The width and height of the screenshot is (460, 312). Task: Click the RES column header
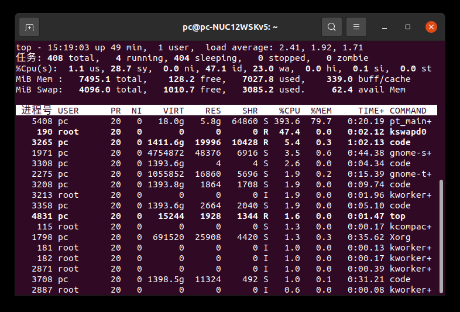(213, 111)
